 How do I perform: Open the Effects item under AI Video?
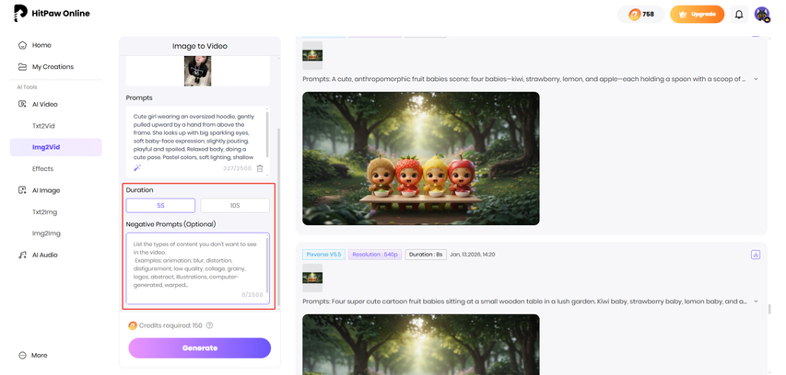point(43,169)
